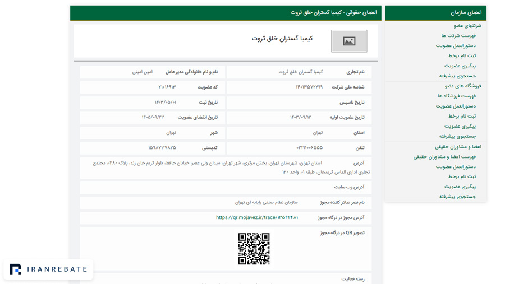Click the تاریخ ثبت date value
Screen dimensions: 505x284
[x=165, y=103]
